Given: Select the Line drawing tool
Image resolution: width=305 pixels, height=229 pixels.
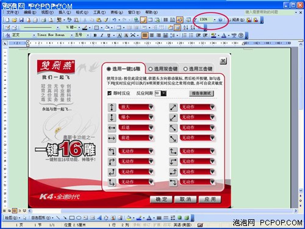Looking at the screenshot, I should (x=58, y=218).
